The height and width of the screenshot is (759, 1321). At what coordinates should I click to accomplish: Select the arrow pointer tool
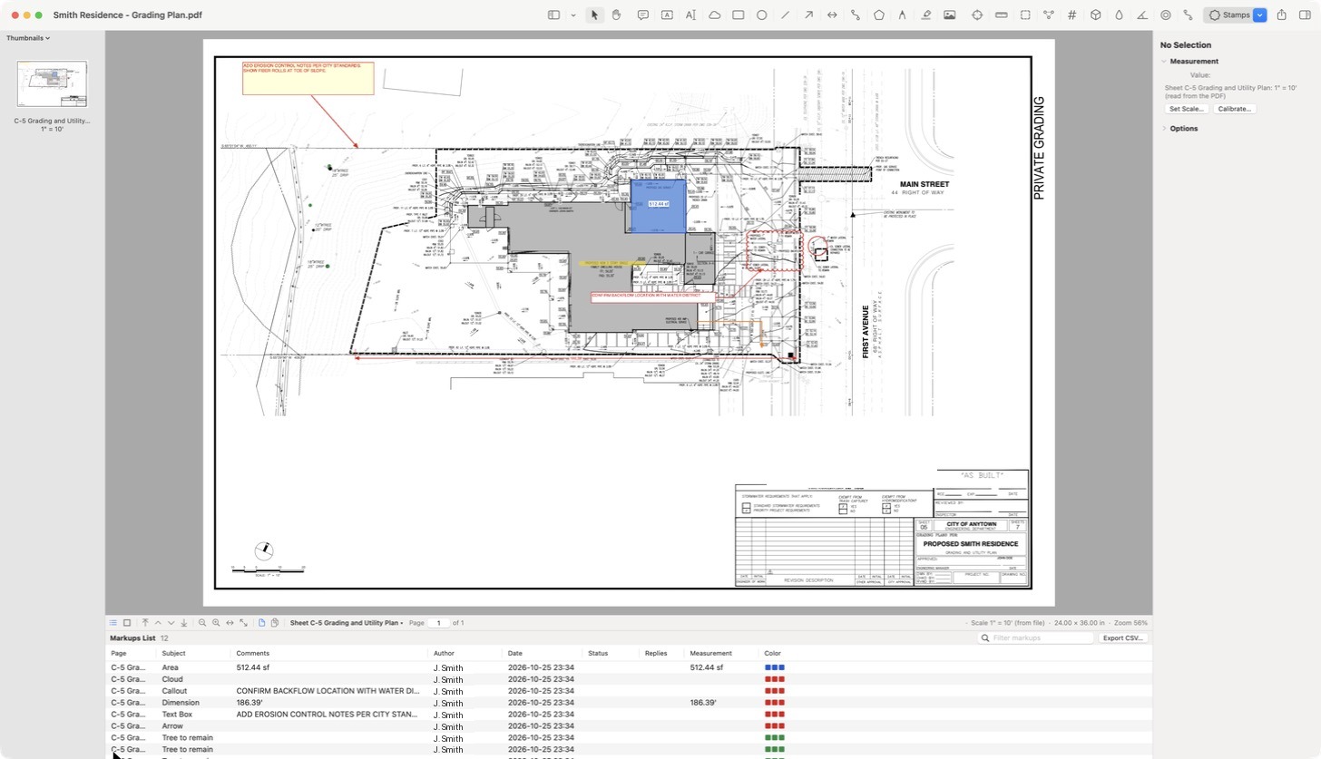[594, 15]
